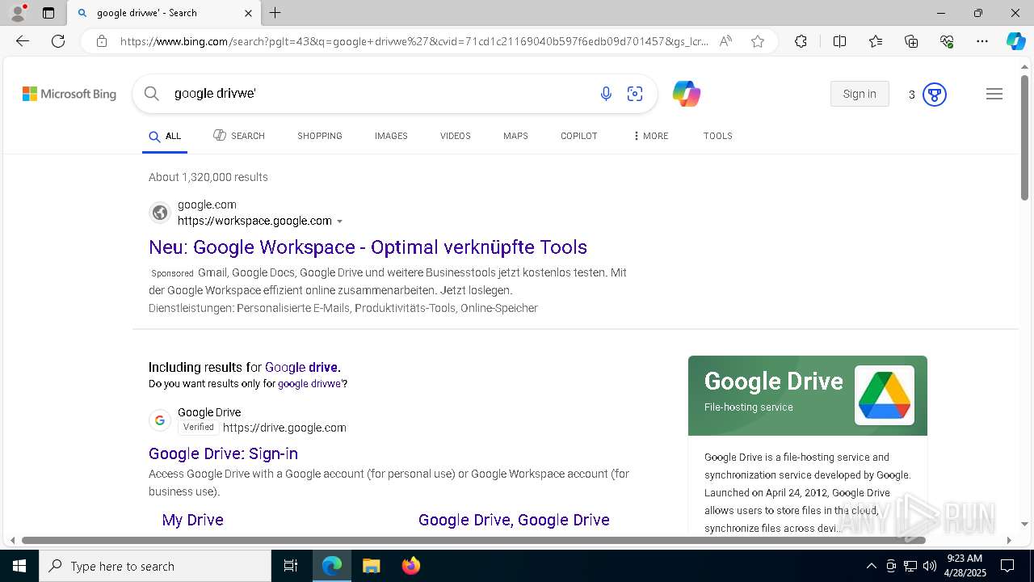Click the Microsoft Bing logo
The height and width of the screenshot is (582, 1034).
[69, 94]
